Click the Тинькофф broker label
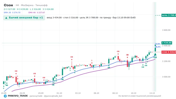Viewport: 176px width, 99px height. click(x=42, y=5)
